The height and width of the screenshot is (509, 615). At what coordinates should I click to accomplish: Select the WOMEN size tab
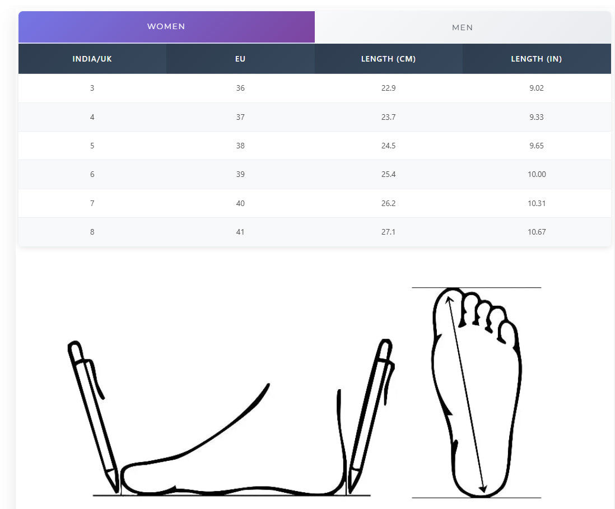[x=166, y=27]
